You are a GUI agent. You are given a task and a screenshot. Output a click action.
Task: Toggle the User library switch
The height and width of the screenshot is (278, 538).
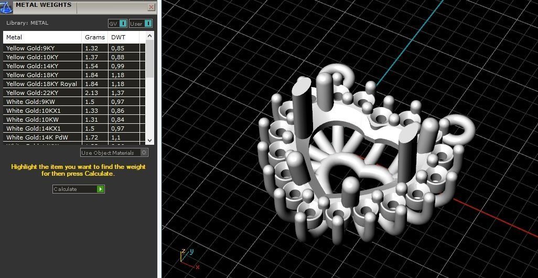click(x=141, y=23)
